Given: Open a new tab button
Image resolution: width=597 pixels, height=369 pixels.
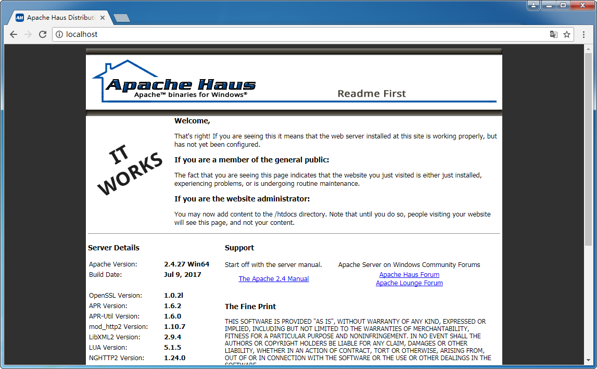Looking at the screenshot, I should [x=122, y=18].
